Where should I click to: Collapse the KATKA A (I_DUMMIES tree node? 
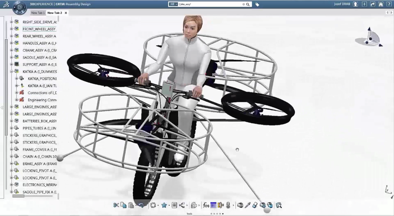point(11,71)
